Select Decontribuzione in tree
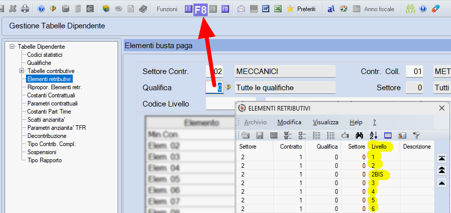 click(x=47, y=136)
